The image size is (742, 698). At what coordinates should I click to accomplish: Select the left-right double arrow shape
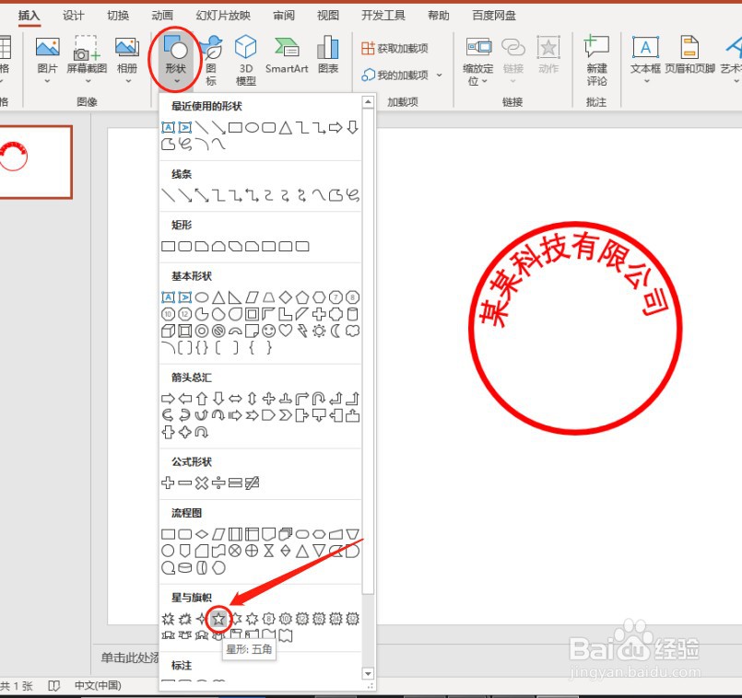click(x=235, y=399)
